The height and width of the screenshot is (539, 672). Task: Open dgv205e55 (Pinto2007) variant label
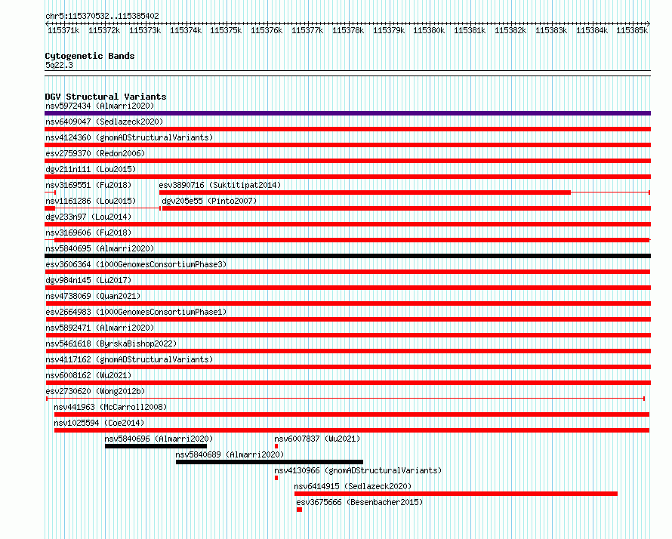209,201
